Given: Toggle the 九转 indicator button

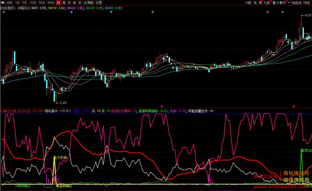Looking at the screenshot, I should [267, 2].
